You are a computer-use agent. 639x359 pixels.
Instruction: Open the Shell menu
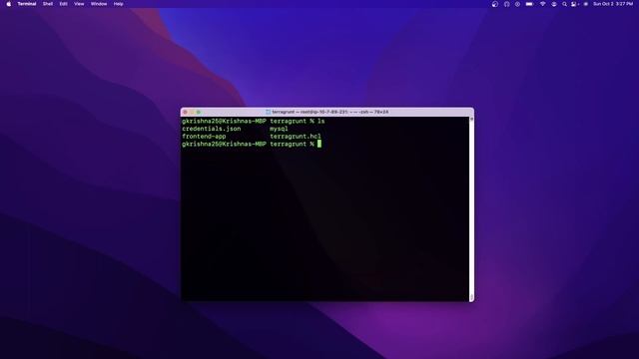pyautogui.click(x=48, y=4)
